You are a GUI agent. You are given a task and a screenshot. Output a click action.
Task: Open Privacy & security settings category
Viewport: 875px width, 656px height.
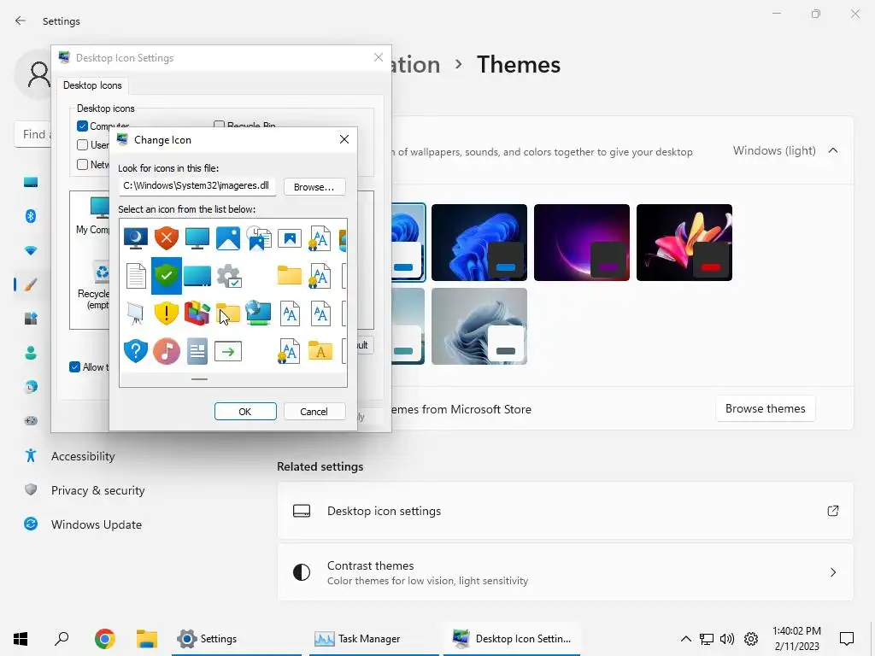(97, 490)
